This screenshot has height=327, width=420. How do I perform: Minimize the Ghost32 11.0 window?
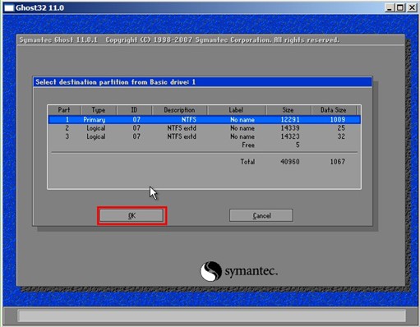[389, 7]
